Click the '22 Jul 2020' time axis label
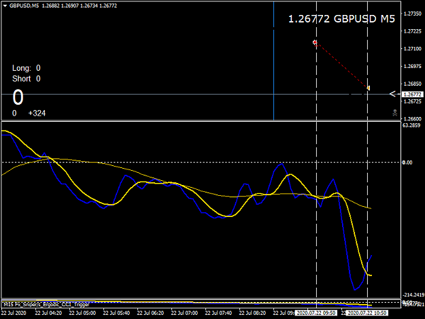Screen dimensions: 425x319 pyautogui.click(x=14, y=313)
